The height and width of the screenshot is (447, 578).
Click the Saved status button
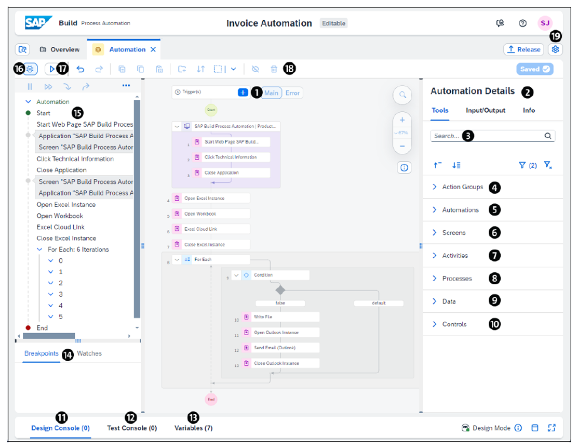pos(534,69)
